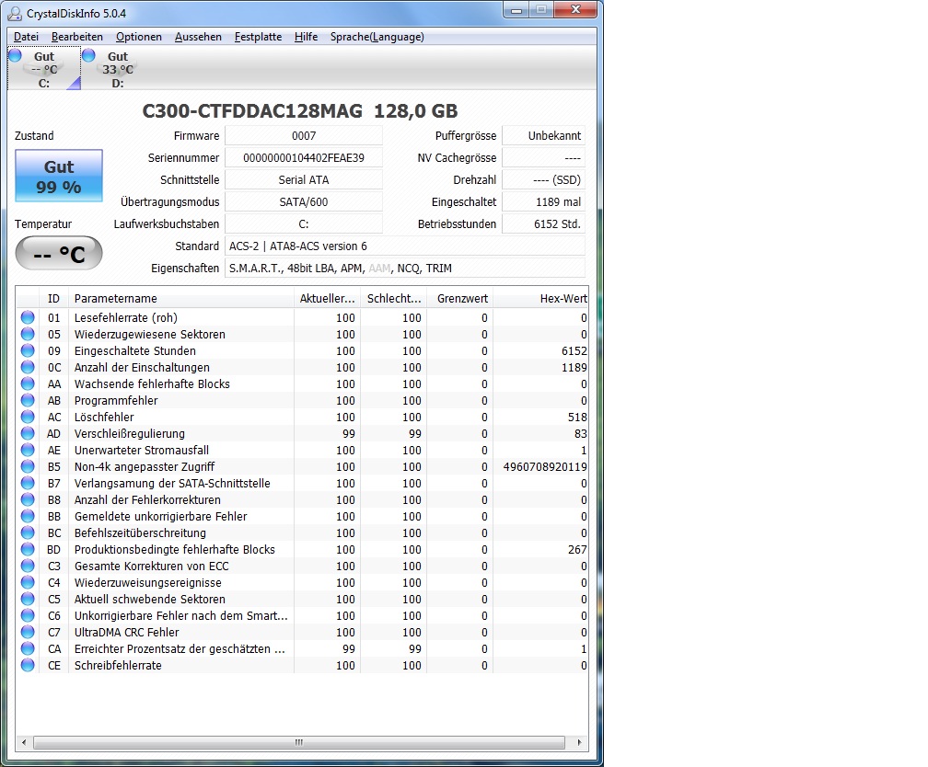Image resolution: width=928 pixels, height=767 pixels.
Task: Click the Eingeschaltet field 1189 mal
Action: point(543,201)
